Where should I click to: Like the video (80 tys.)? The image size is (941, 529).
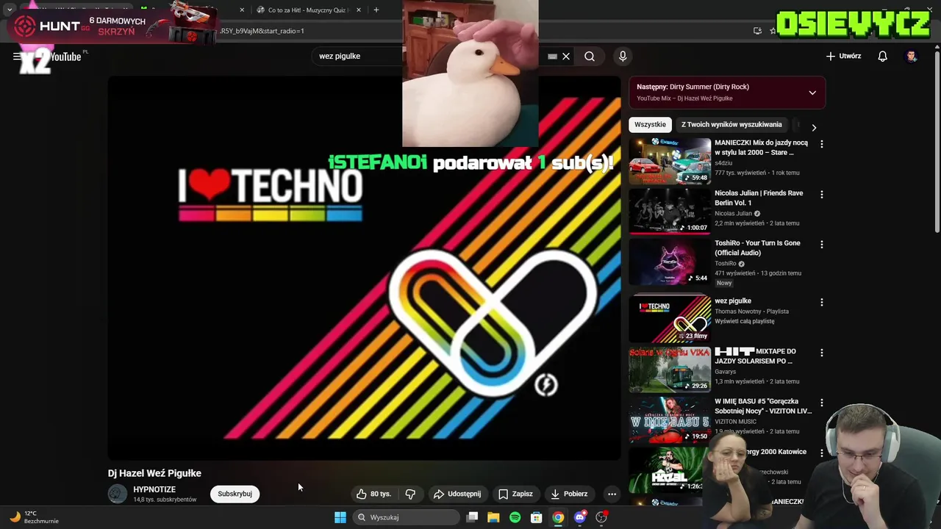(x=374, y=494)
